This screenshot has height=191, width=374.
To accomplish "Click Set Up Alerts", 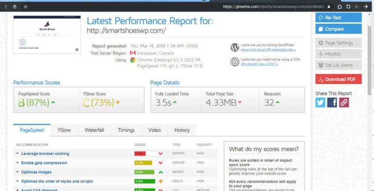I will tap(338, 65).
